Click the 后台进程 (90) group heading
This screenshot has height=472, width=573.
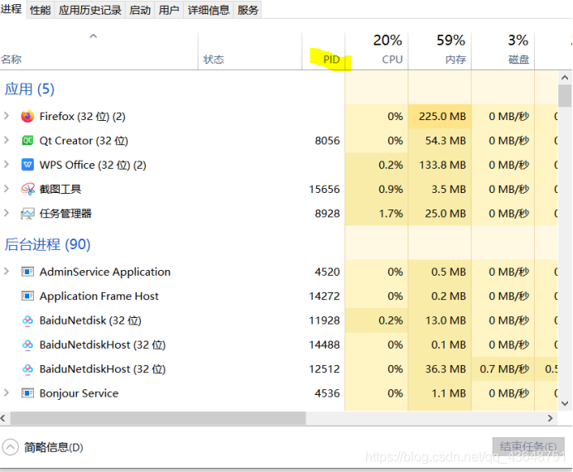point(47,244)
